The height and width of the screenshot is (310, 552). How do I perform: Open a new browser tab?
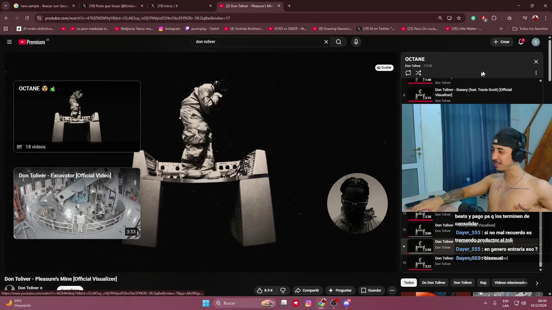tap(289, 6)
